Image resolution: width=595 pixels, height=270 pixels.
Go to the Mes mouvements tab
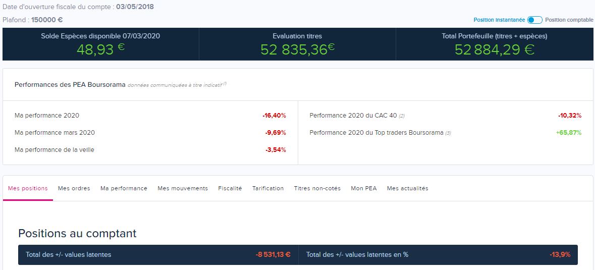point(183,188)
